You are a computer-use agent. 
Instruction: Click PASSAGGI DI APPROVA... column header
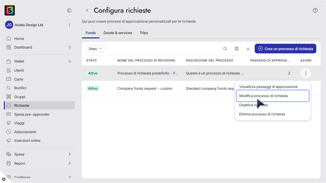[x=270, y=60]
